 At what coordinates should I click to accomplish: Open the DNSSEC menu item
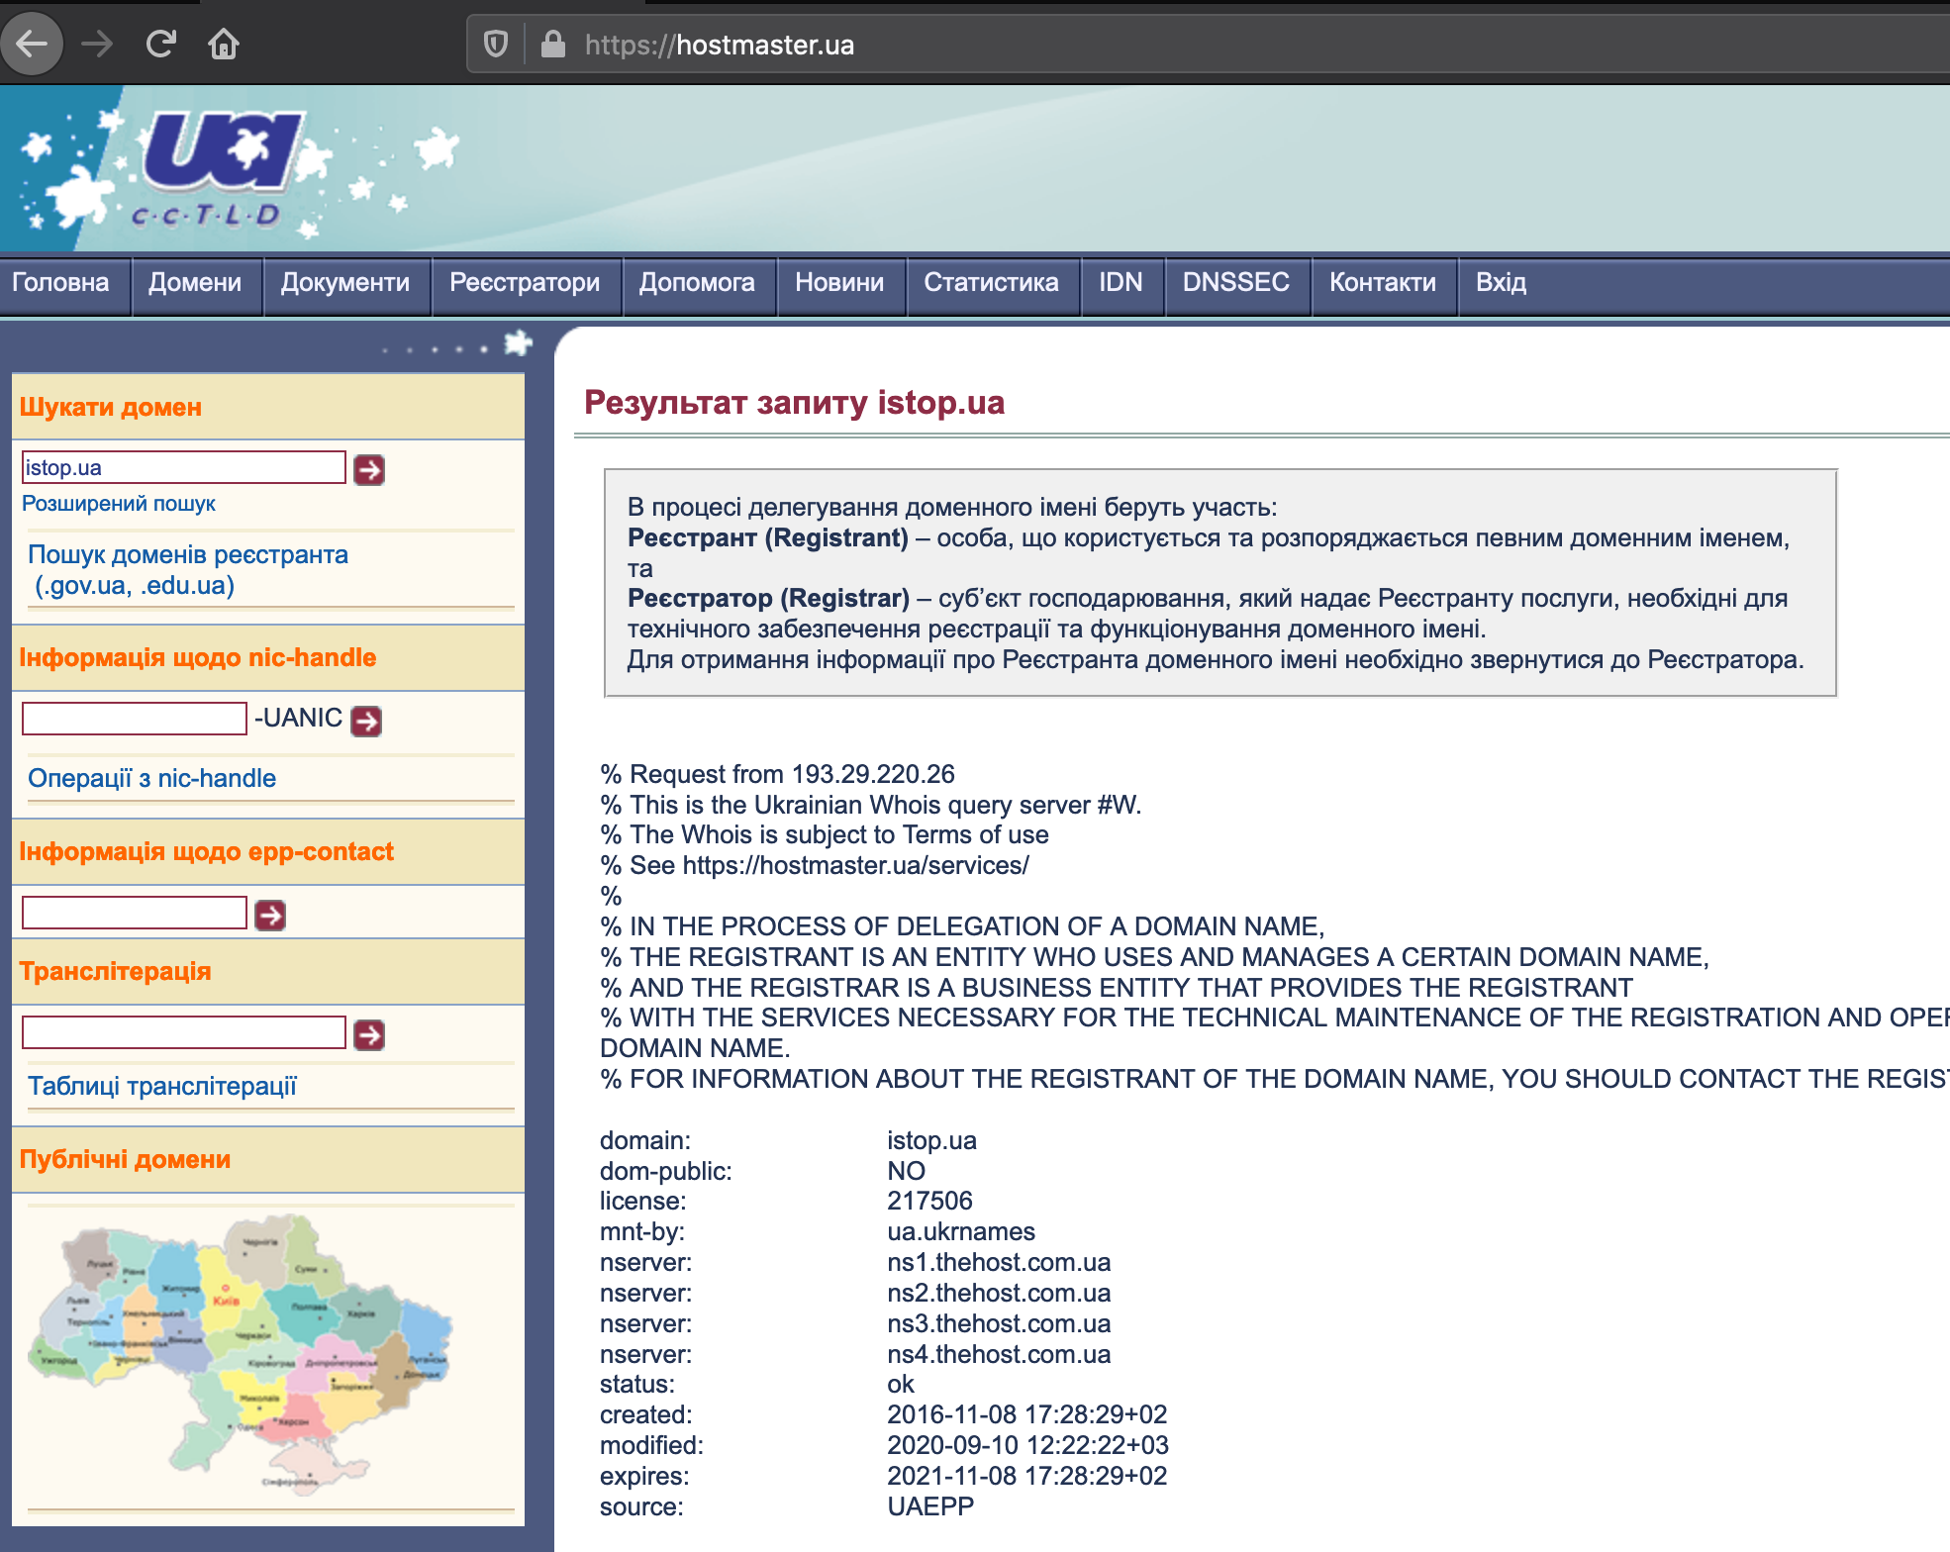pos(1236,283)
